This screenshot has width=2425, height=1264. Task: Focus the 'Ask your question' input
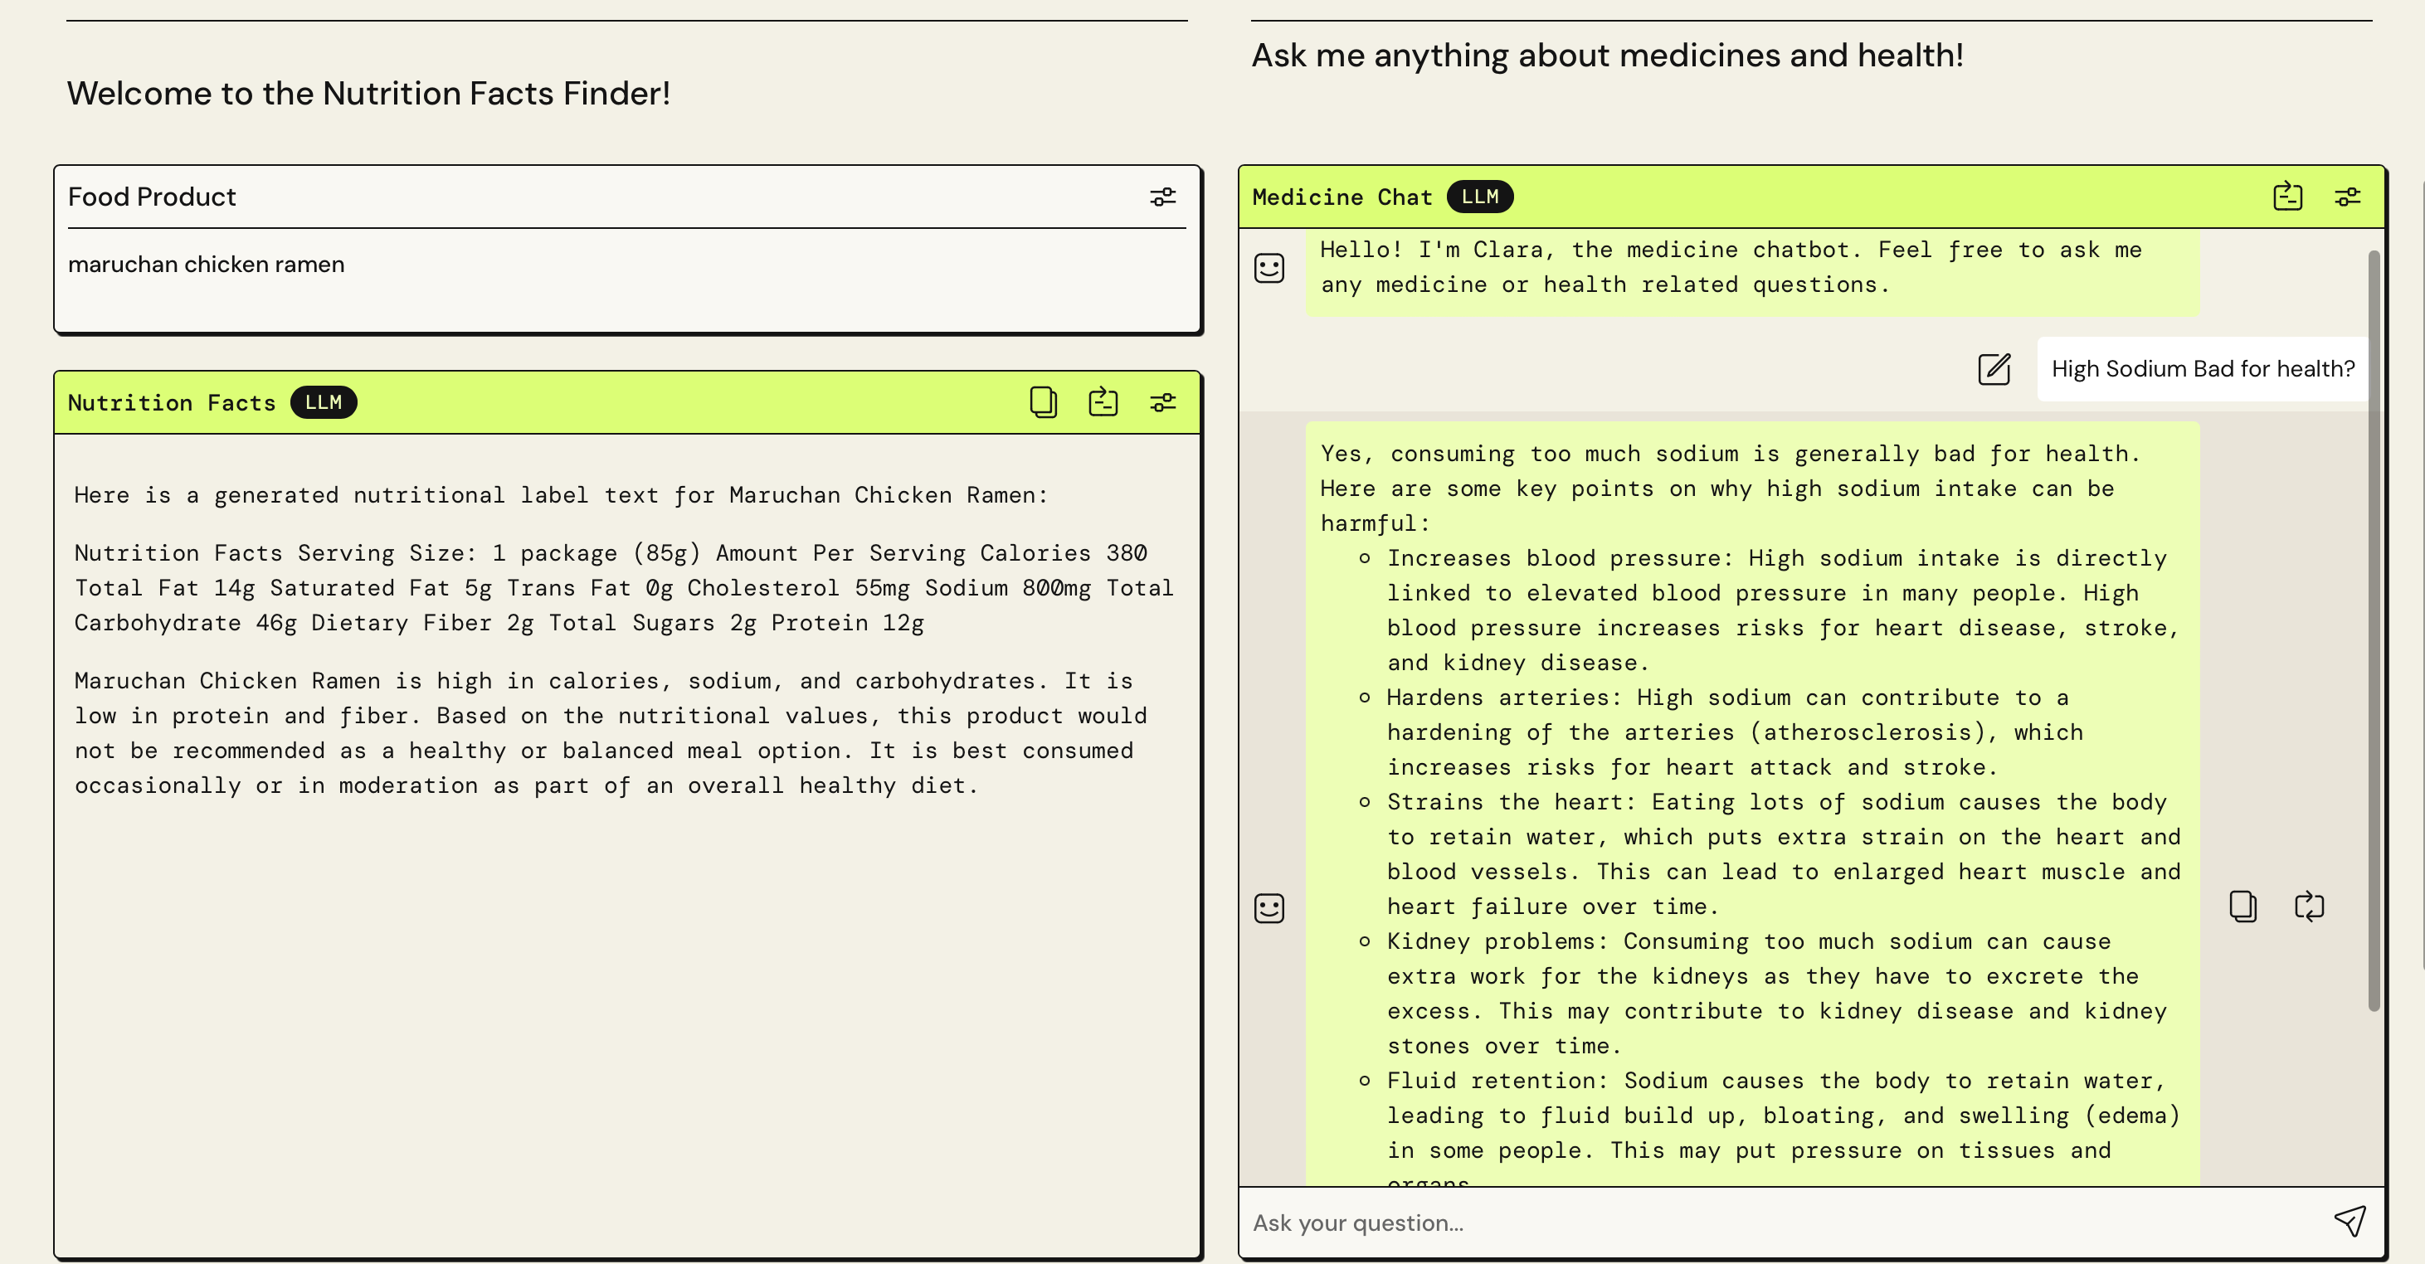click(1780, 1223)
